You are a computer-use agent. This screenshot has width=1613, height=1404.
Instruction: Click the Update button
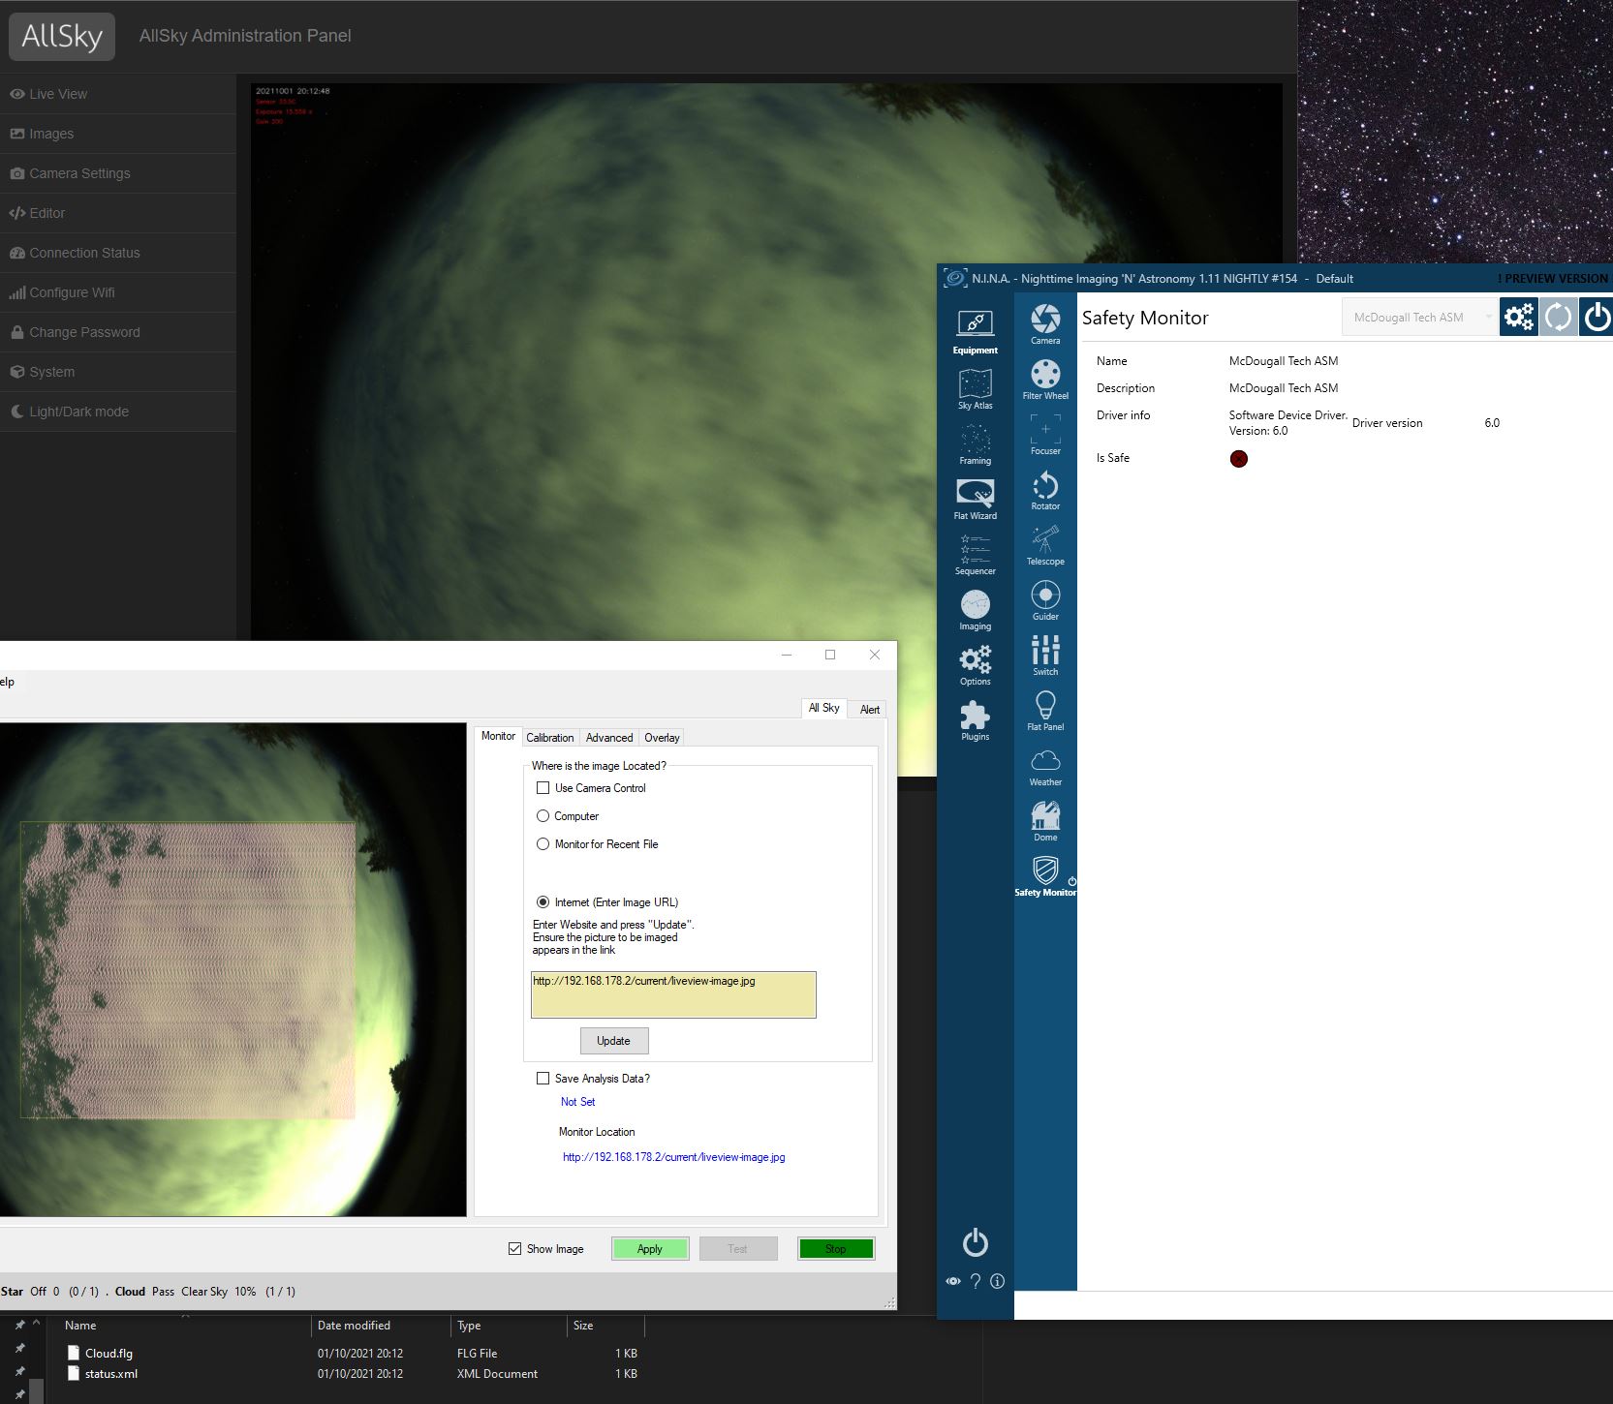click(614, 1041)
